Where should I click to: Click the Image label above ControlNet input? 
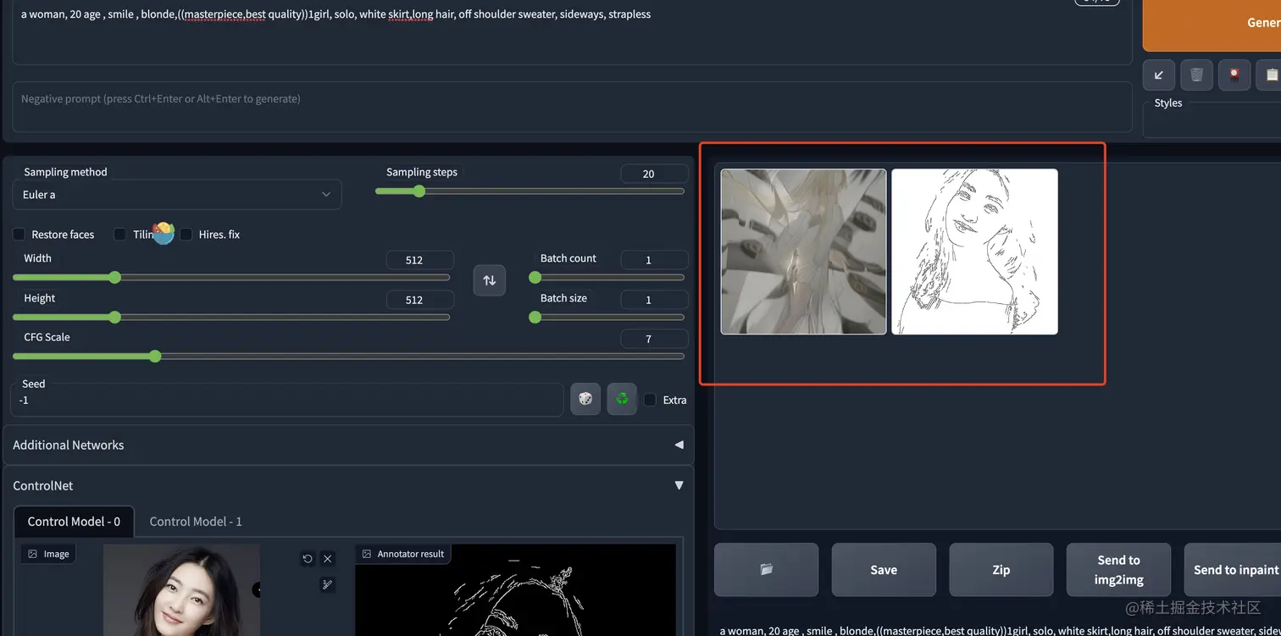click(x=49, y=554)
